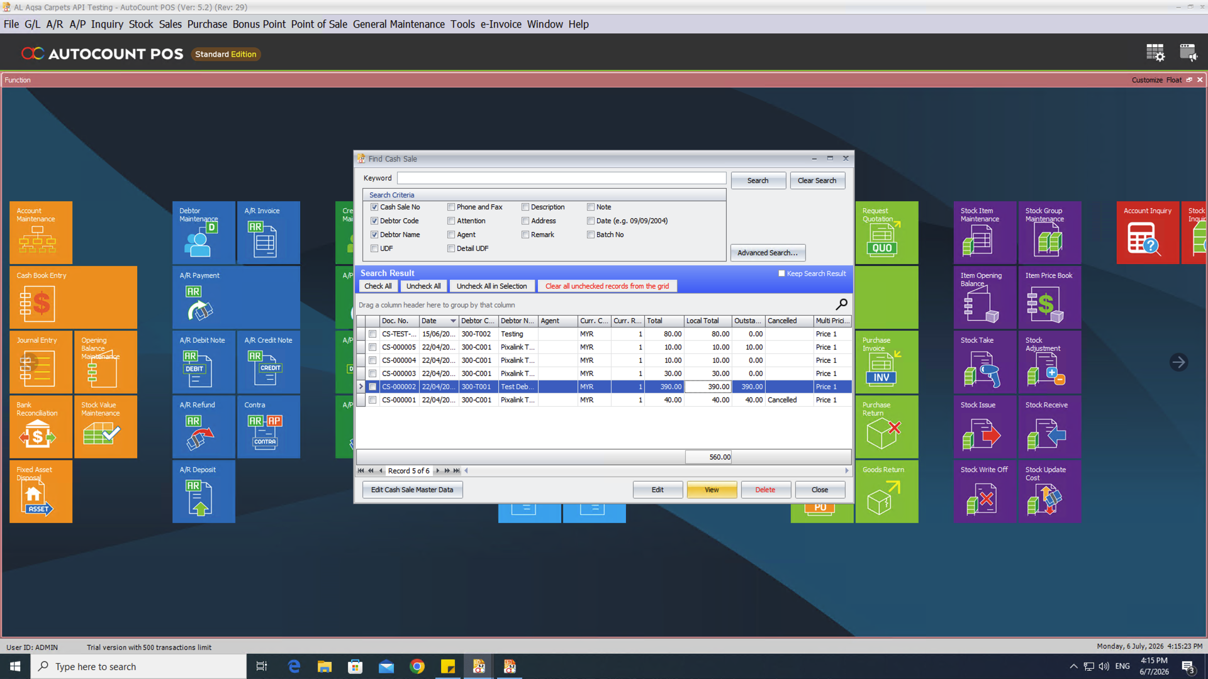This screenshot has width=1208, height=679.
Task: Jump to first record in navigator
Action: click(361, 471)
